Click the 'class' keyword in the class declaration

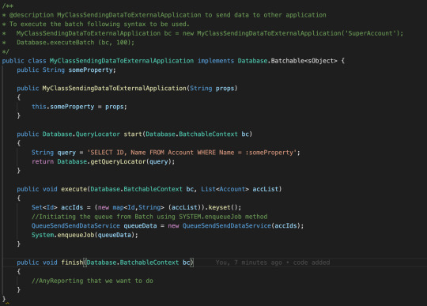coord(37,61)
